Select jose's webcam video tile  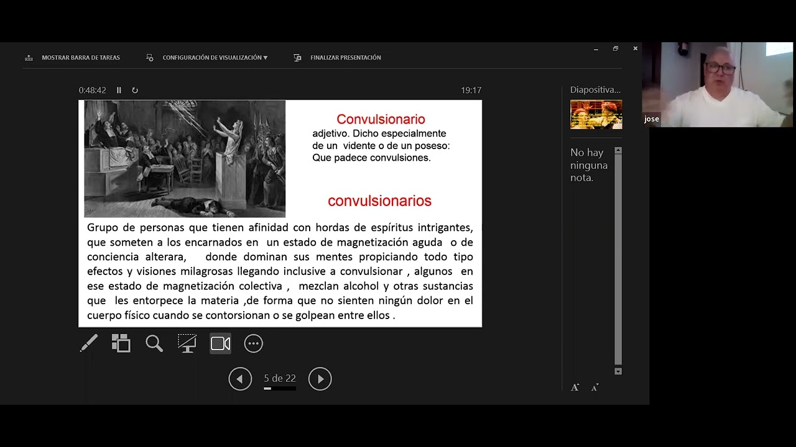pyautogui.click(x=718, y=85)
